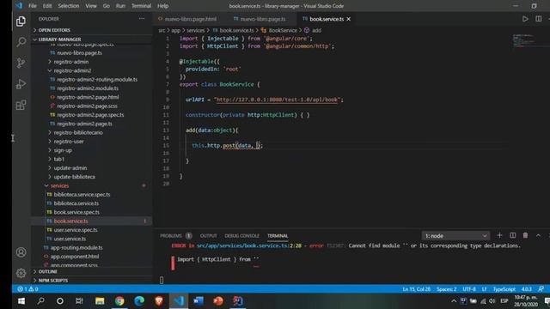This screenshot has width=550, height=309.
Task: Open Windows taskbar search
Action: coord(40,301)
